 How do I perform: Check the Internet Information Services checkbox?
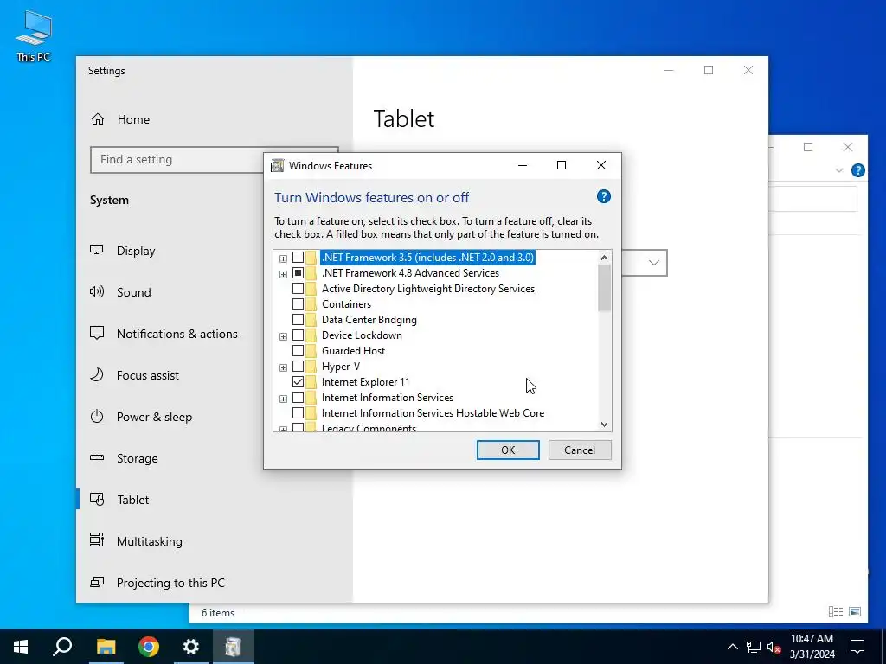(298, 398)
